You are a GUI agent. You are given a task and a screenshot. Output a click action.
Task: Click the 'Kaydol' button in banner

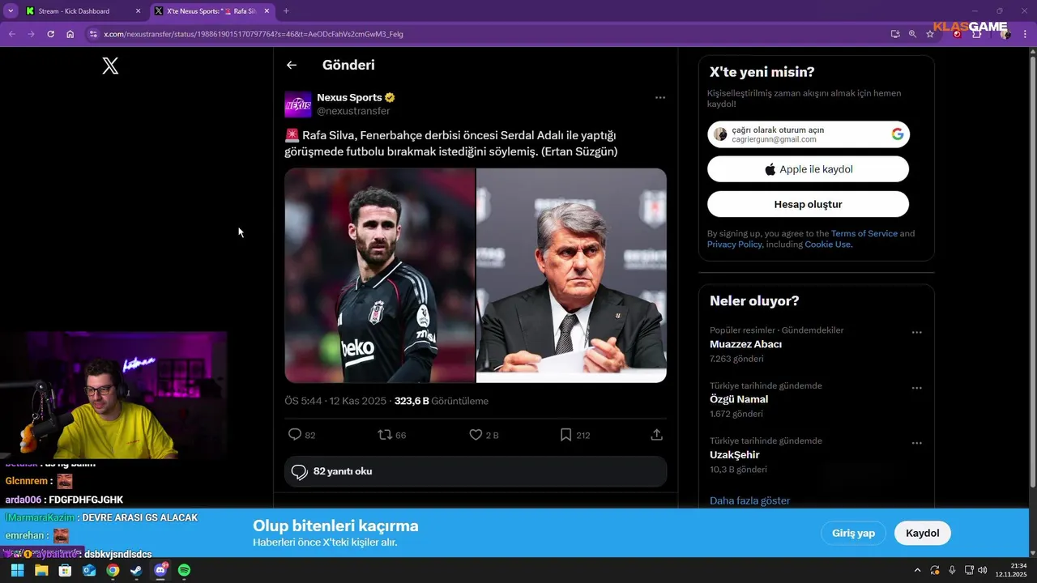922,533
